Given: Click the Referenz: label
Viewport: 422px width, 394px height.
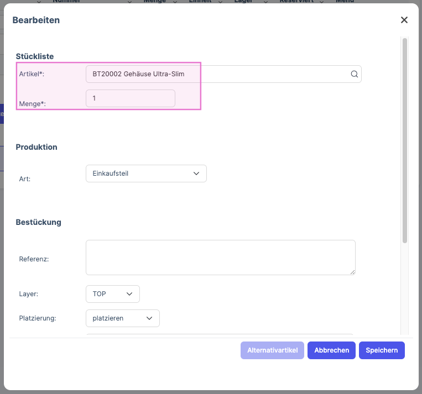Looking at the screenshot, I should pos(34,259).
